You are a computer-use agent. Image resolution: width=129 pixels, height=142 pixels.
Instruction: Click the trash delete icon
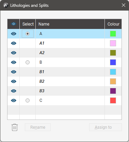pos(15,127)
